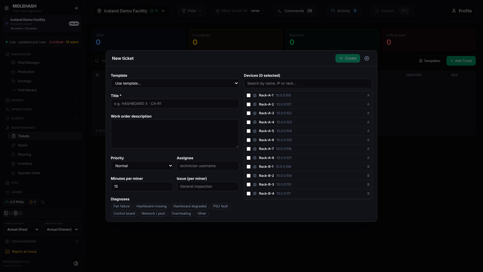Click the first layout icon in sidebar
This screenshot has width=483, height=272.
point(6,213)
